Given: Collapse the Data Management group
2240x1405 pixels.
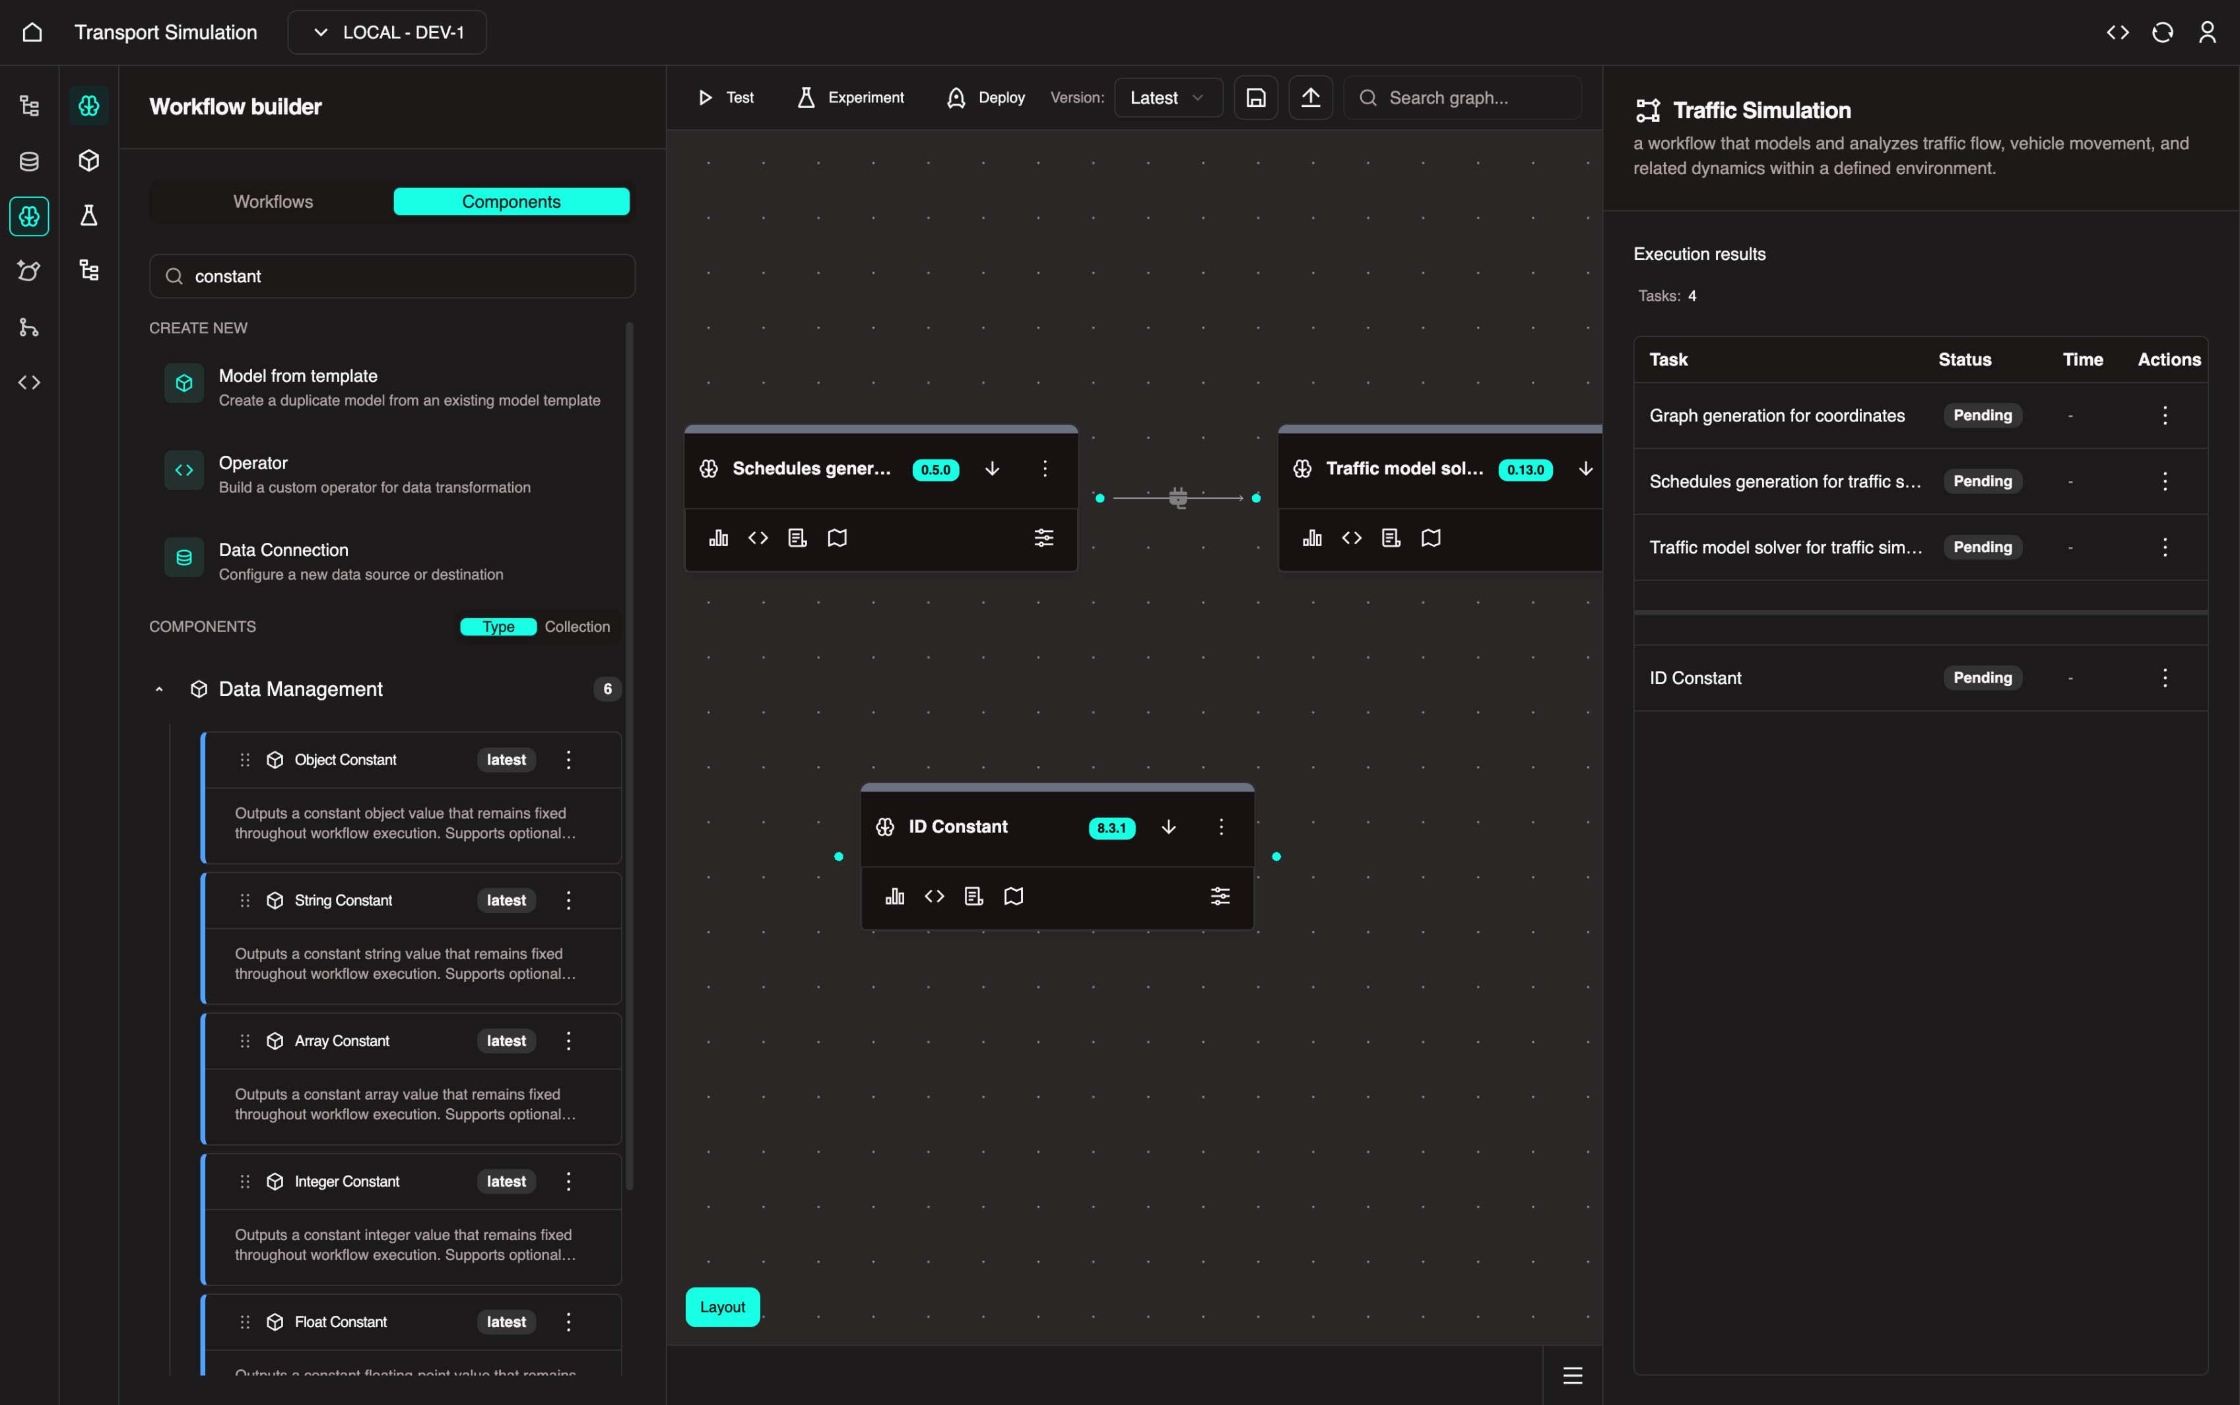Looking at the screenshot, I should point(159,689).
